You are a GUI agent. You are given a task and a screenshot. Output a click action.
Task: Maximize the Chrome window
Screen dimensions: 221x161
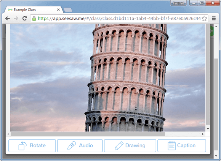[x=202, y=3]
